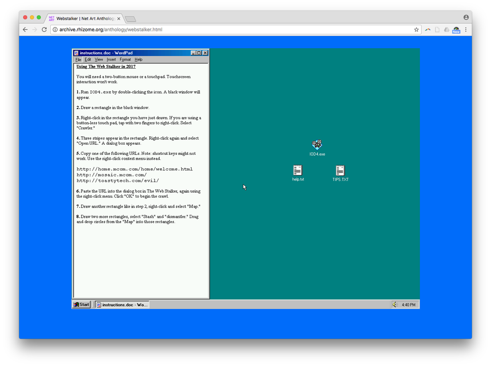Click the text 'IOD4.exe' in step 1
This screenshot has height=366, width=491.
(100, 92)
